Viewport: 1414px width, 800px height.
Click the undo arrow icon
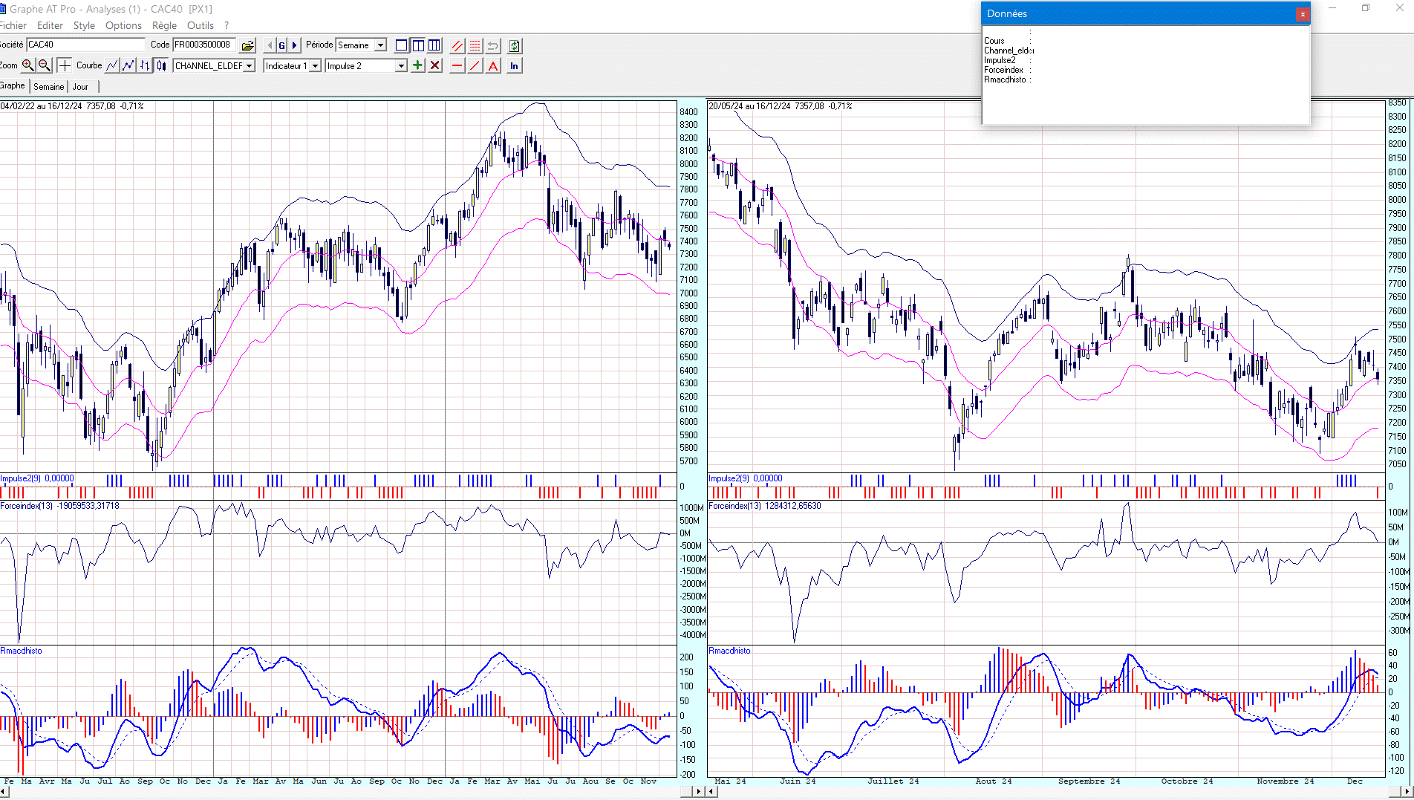[493, 45]
